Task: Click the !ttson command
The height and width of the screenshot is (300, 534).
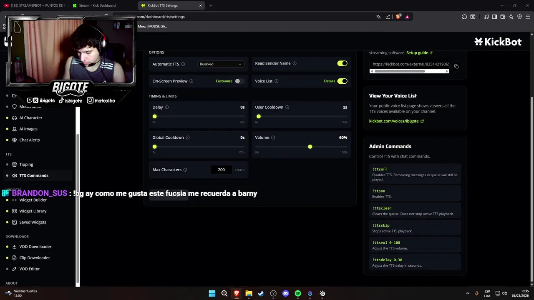Action: pyautogui.click(x=415, y=194)
